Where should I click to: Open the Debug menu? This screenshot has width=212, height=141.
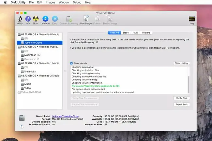tap(77, 2)
